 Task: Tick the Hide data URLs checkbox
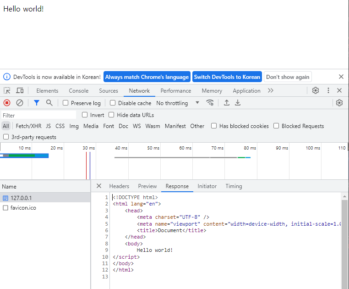point(111,115)
